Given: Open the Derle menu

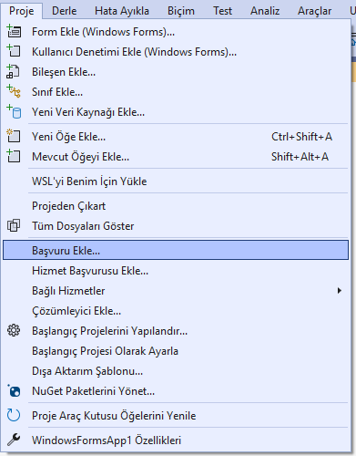Looking at the screenshot, I should 65,11.
